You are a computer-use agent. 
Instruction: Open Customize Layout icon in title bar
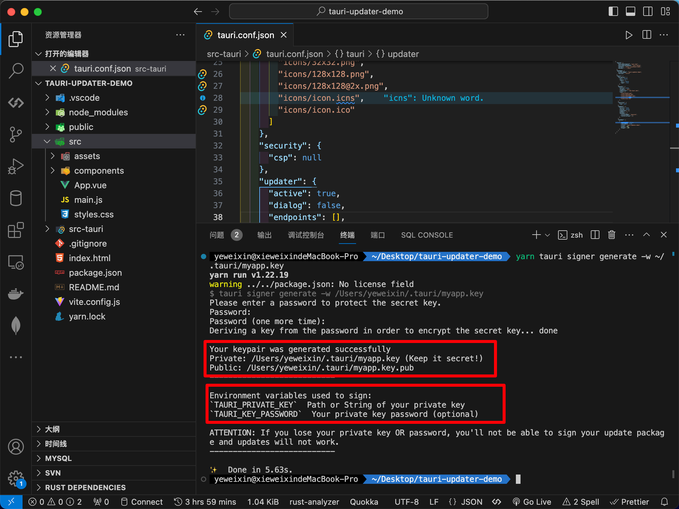pos(665,12)
